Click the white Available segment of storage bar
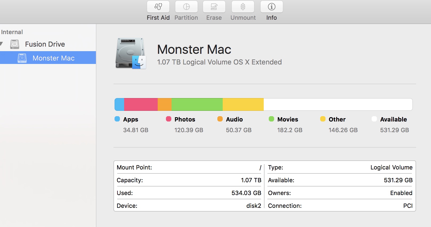The height and width of the screenshot is (227, 431). pos(338,104)
